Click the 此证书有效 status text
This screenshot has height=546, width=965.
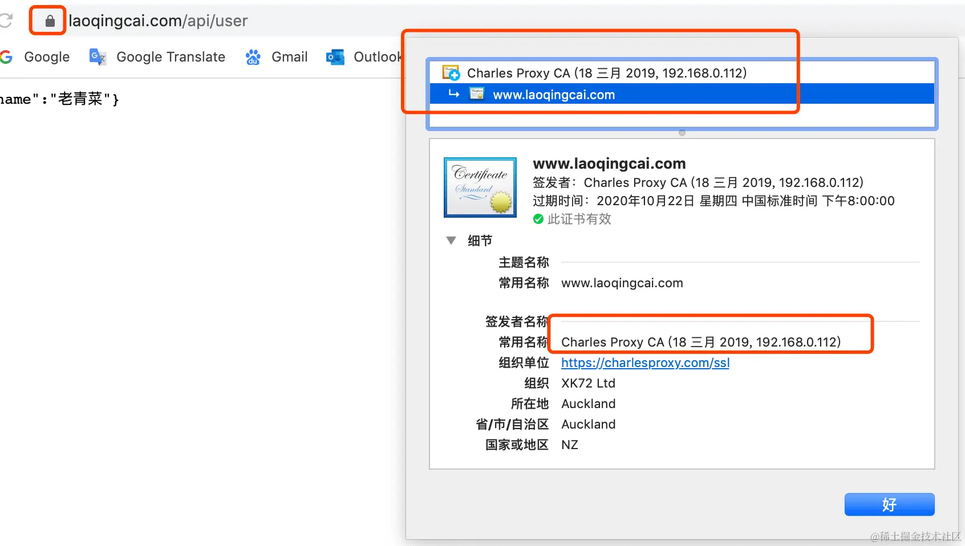579,219
